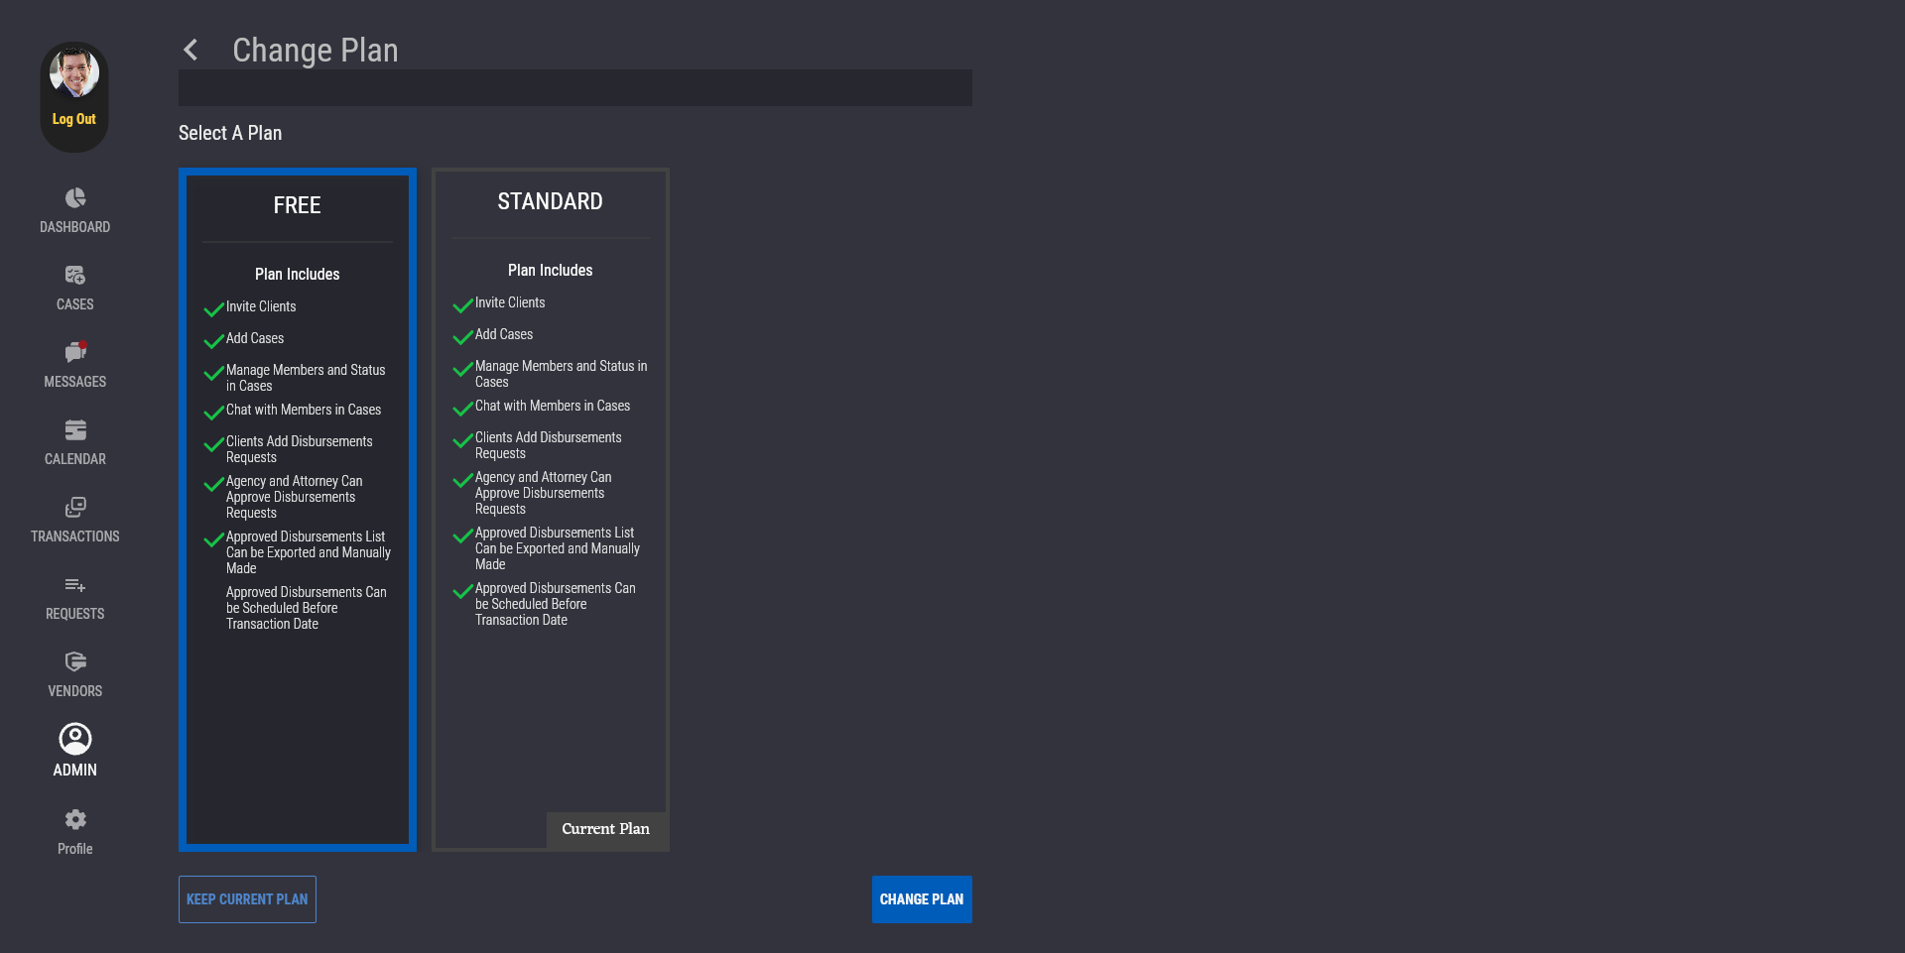The height and width of the screenshot is (953, 1905).
Task: Open the Transactions sidebar icon
Action: [x=75, y=508]
